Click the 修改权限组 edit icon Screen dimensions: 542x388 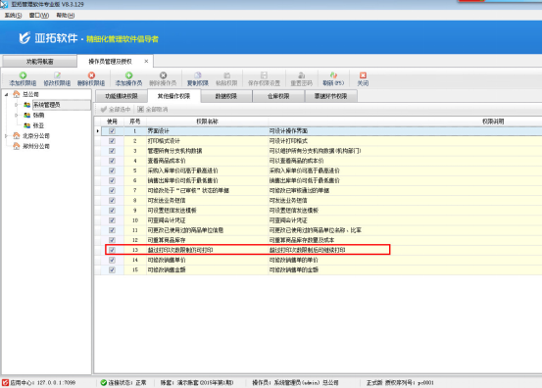tap(57, 75)
